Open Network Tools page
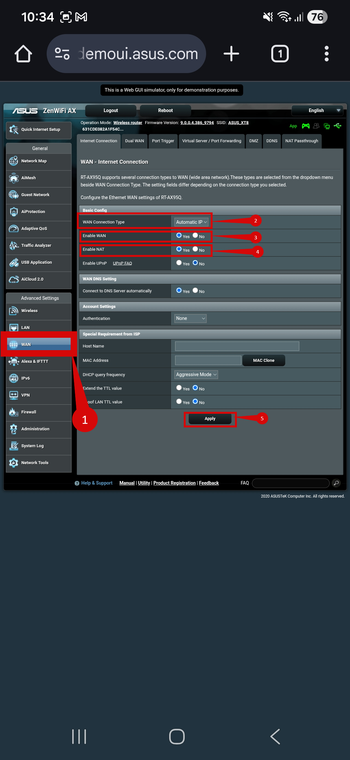350x760 pixels. point(39,463)
